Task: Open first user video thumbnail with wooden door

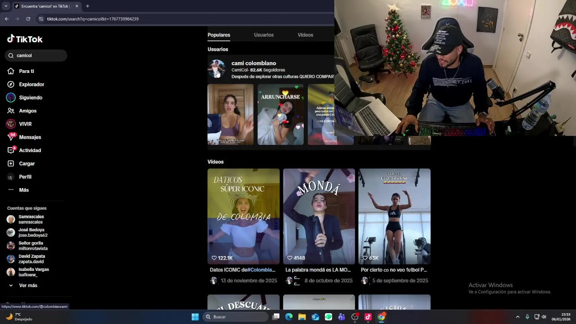Action: (230, 114)
